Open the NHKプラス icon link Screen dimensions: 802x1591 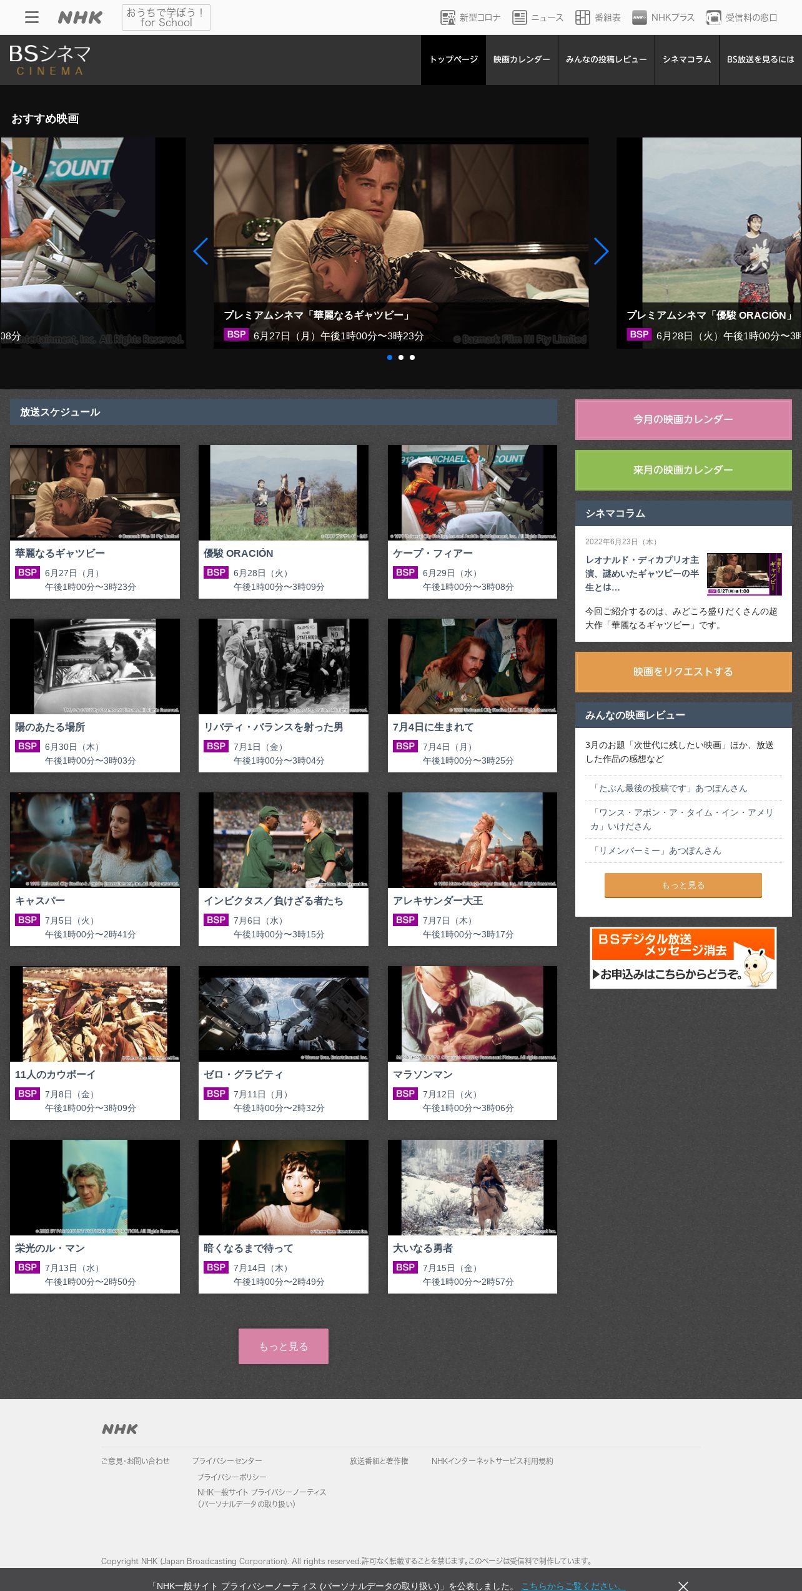(663, 17)
